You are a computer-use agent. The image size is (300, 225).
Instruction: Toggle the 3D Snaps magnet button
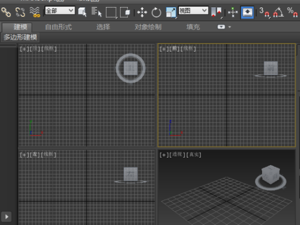pos(263,11)
